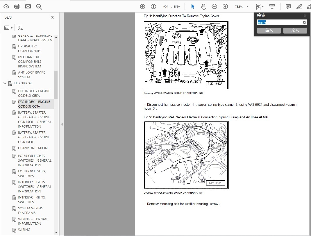Open EXTERIOR LIGHTS, SWITCHES - GENERAL INFORMATION bookmark
The height and width of the screenshot is (236, 311).
pyautogui.click(x=35, y=160)
